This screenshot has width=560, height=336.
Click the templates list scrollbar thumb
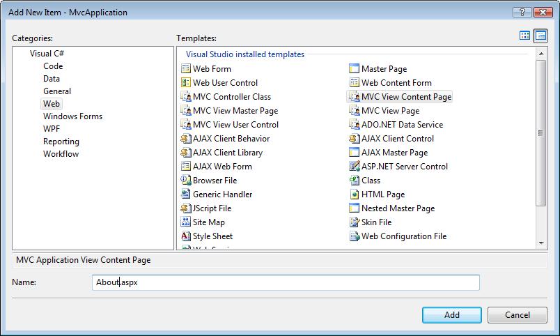pyautogui.click(x=541, y=133)
